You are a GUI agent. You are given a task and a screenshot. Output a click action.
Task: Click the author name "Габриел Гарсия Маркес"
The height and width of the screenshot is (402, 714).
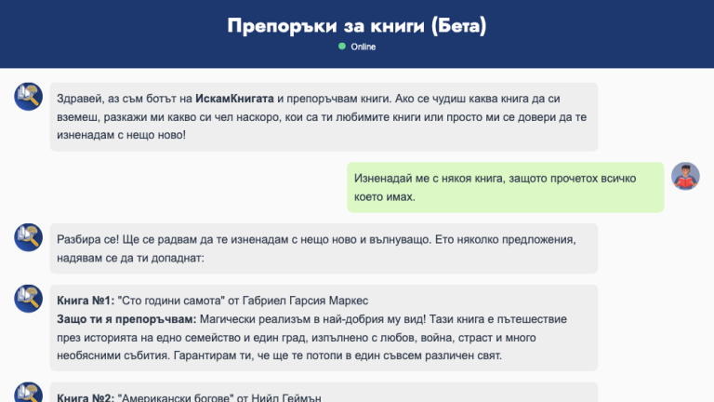[305, 301]
